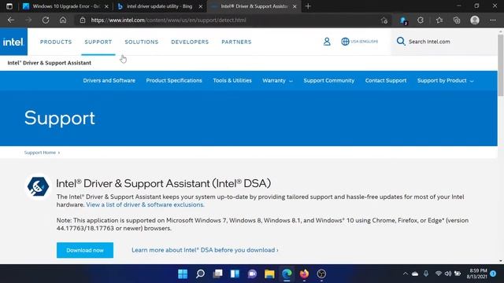Expand the Support by Product dropdown

tap(445, 80)
